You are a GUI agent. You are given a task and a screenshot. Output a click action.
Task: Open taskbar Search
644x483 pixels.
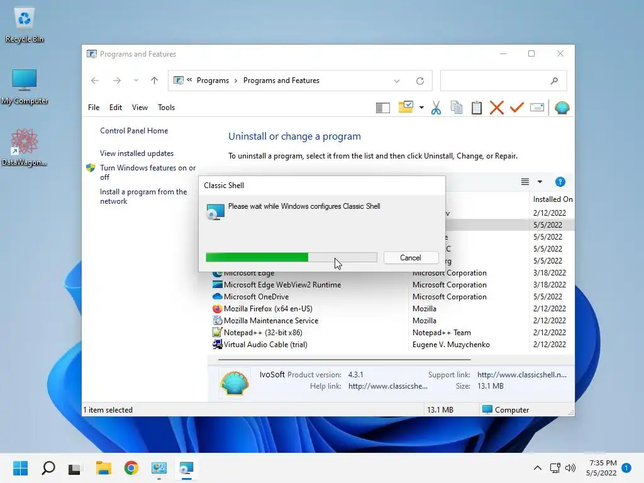(48, 468)
